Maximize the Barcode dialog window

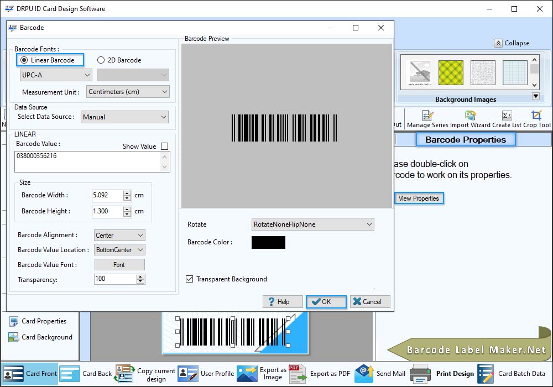click(x=356, y=28)
